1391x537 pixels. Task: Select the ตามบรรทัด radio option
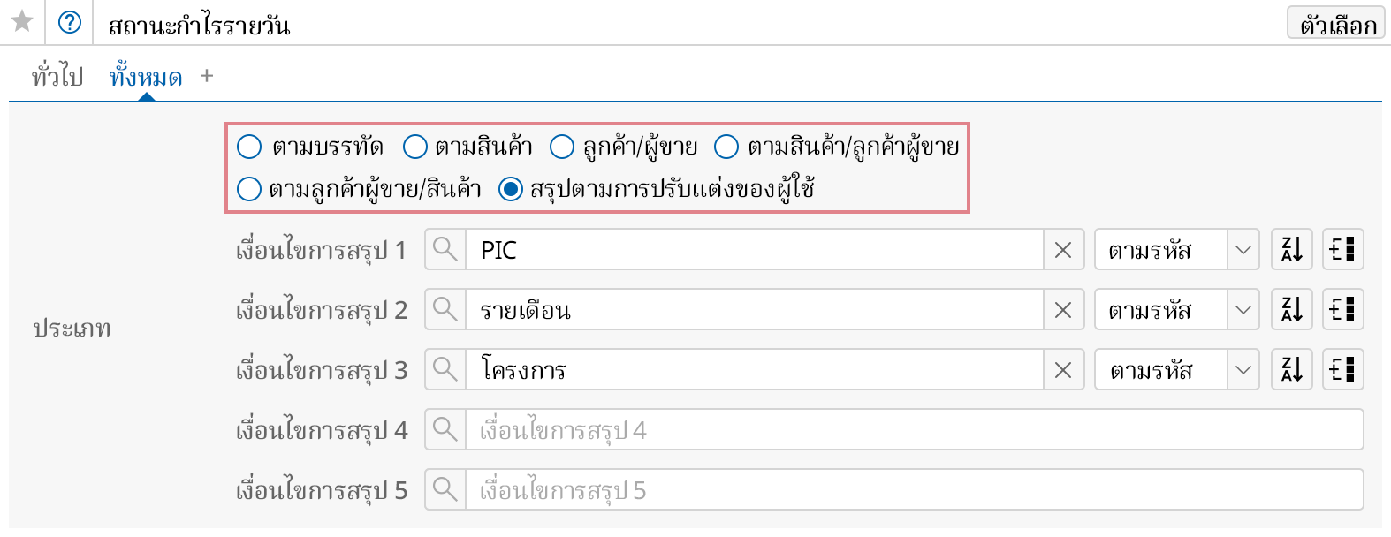tap(249, 147)
